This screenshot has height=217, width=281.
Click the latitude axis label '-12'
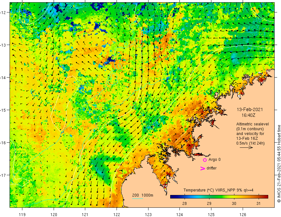(x=3, y=12)
